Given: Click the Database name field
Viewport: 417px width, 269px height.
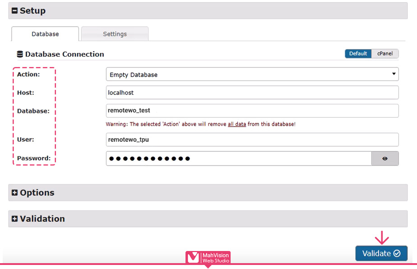Looking at the screenshot, I should coord(252,110).
